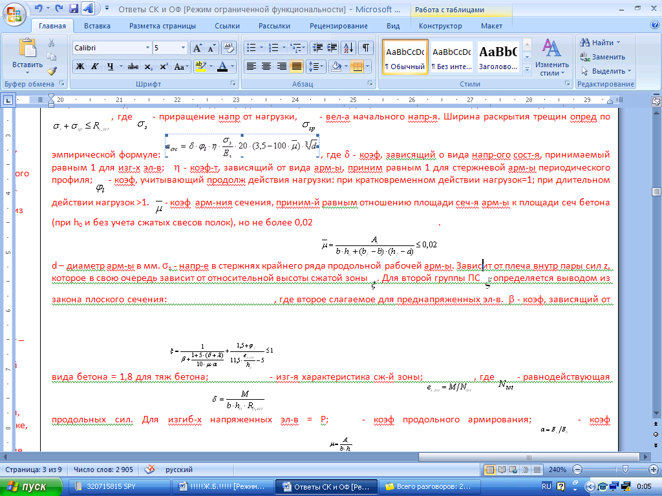Shrink font size with the small A icon
This screenshot has width=662, height=496.
(x=211, y=48)
